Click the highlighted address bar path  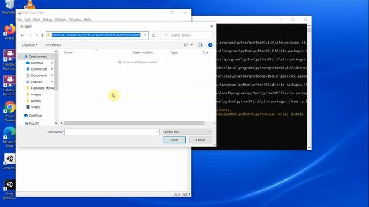tap(96, 35)
